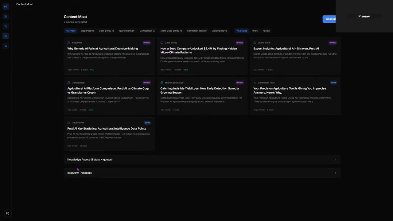Click the Micro Case Study card icon
The width and height of the screenshot is (393, 221).
[162, 83]
